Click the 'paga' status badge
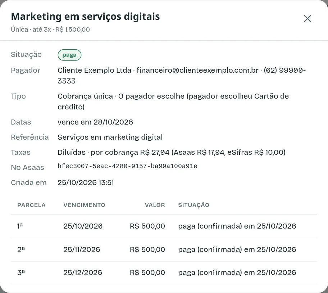328x293 pixels. coord(69,55)
